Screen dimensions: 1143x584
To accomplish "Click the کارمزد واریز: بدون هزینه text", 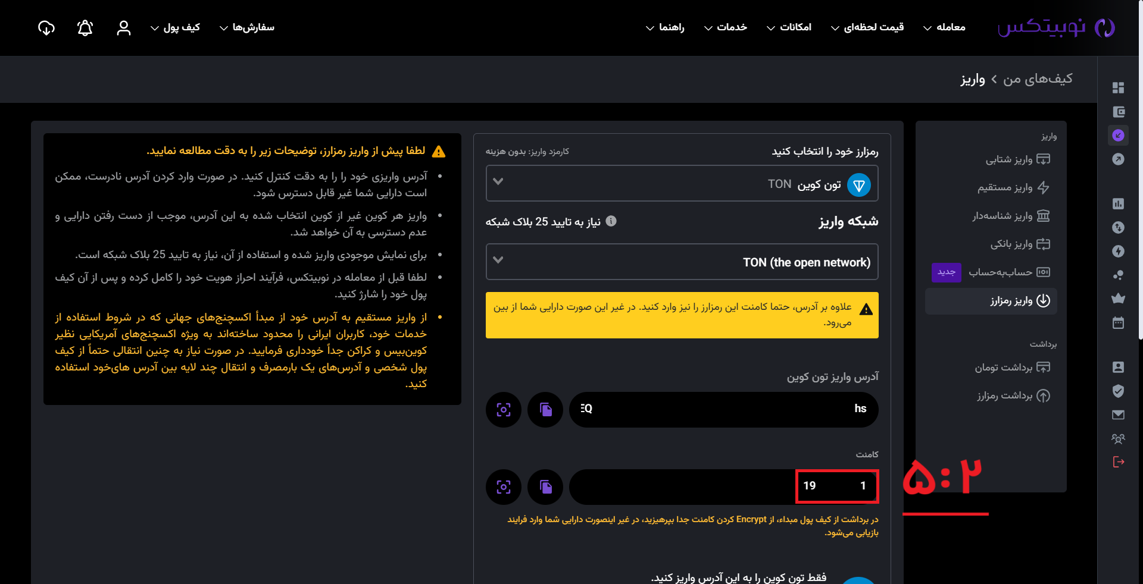I will click(527, 152).
